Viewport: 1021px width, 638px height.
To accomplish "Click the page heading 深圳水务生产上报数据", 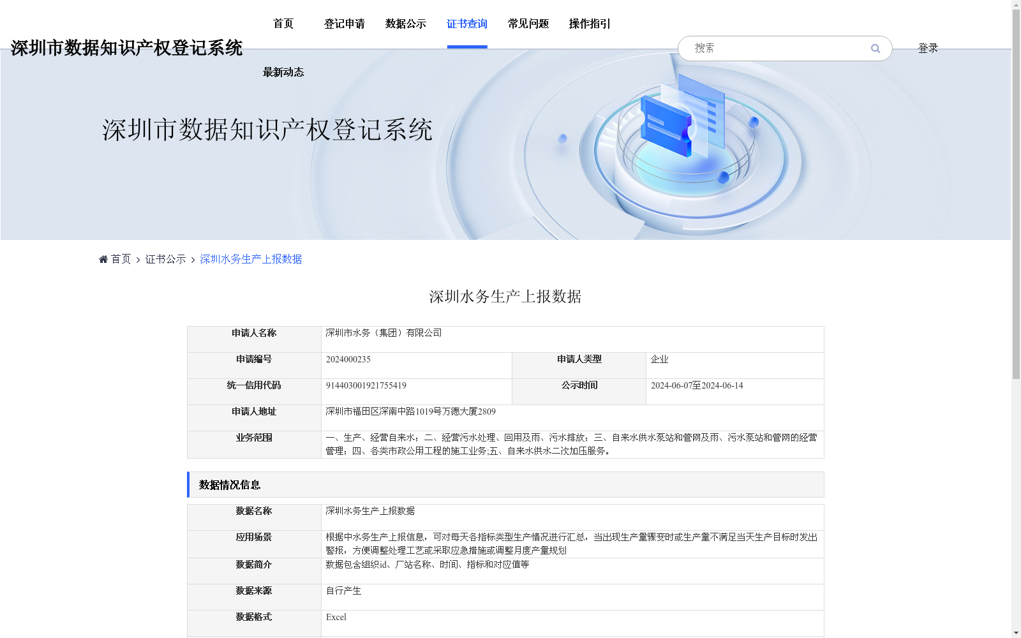I will (505, 297).
